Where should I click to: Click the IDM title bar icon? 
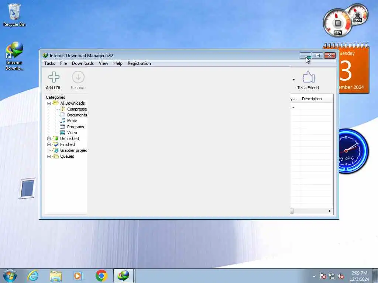tap(45, 55)
